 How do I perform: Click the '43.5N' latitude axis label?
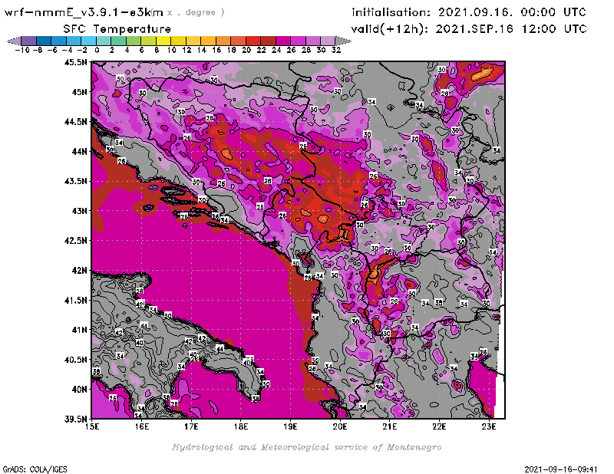point(75,181)
